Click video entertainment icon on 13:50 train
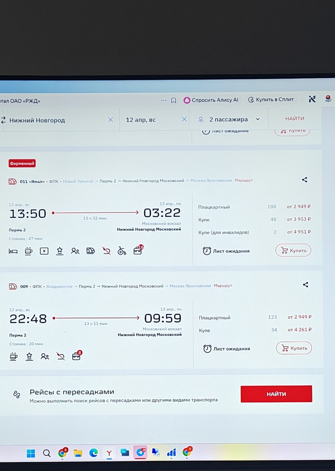This screenshot has height=471, width=335. (44, 251)
